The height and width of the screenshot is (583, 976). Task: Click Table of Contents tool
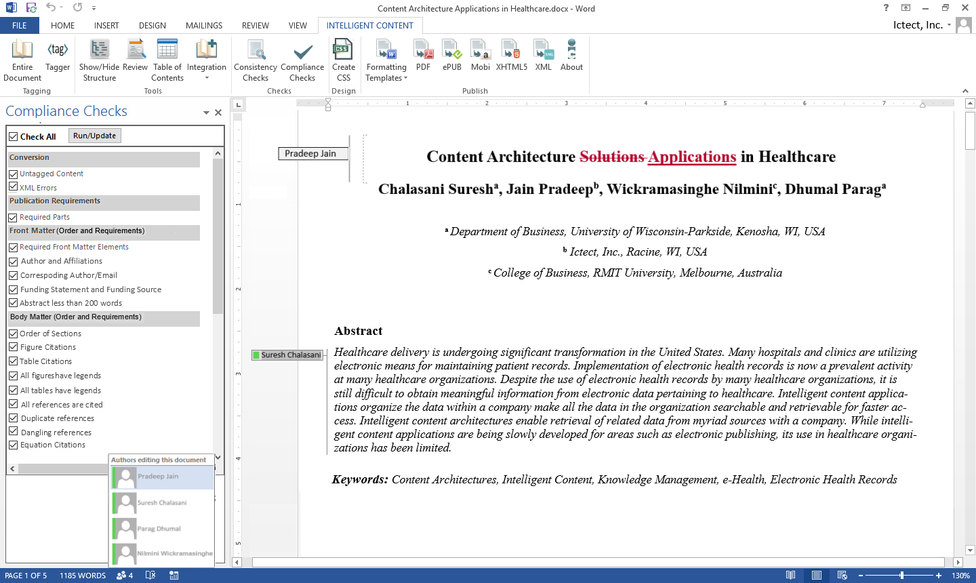click(167, 60)
